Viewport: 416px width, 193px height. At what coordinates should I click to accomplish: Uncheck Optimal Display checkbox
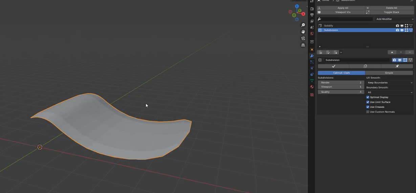368,97
